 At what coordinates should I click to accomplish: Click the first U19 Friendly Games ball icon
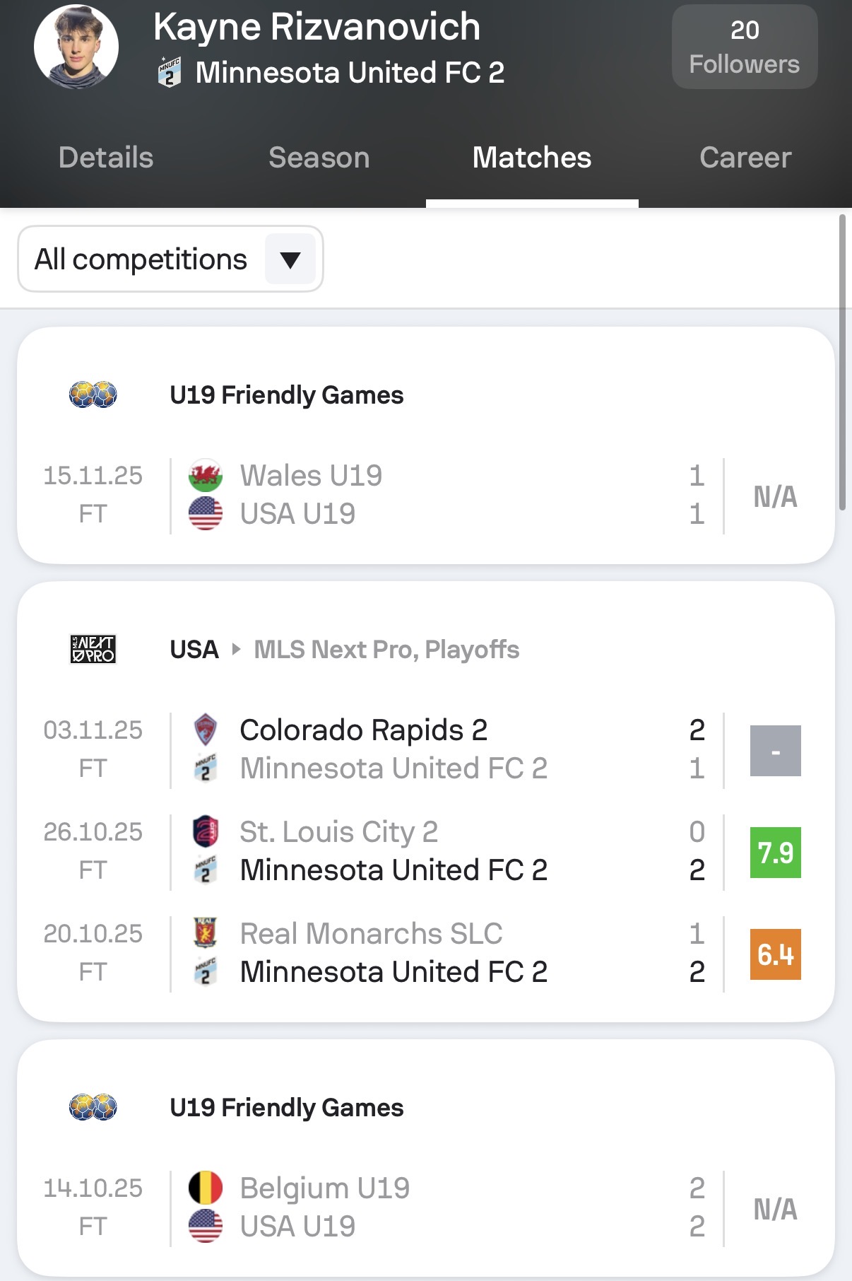(93, 394)
